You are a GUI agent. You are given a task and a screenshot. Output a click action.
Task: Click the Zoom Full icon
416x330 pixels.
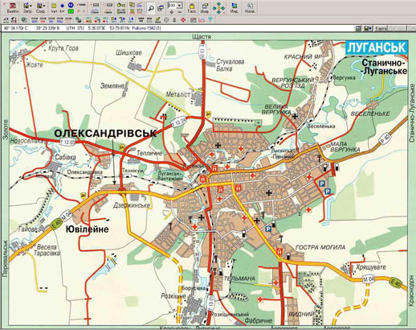(59, 19)
